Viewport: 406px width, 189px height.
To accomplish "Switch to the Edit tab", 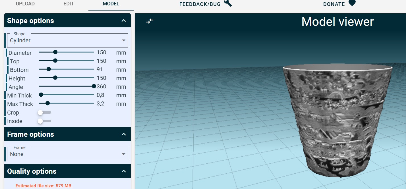I will coord(69,4).
